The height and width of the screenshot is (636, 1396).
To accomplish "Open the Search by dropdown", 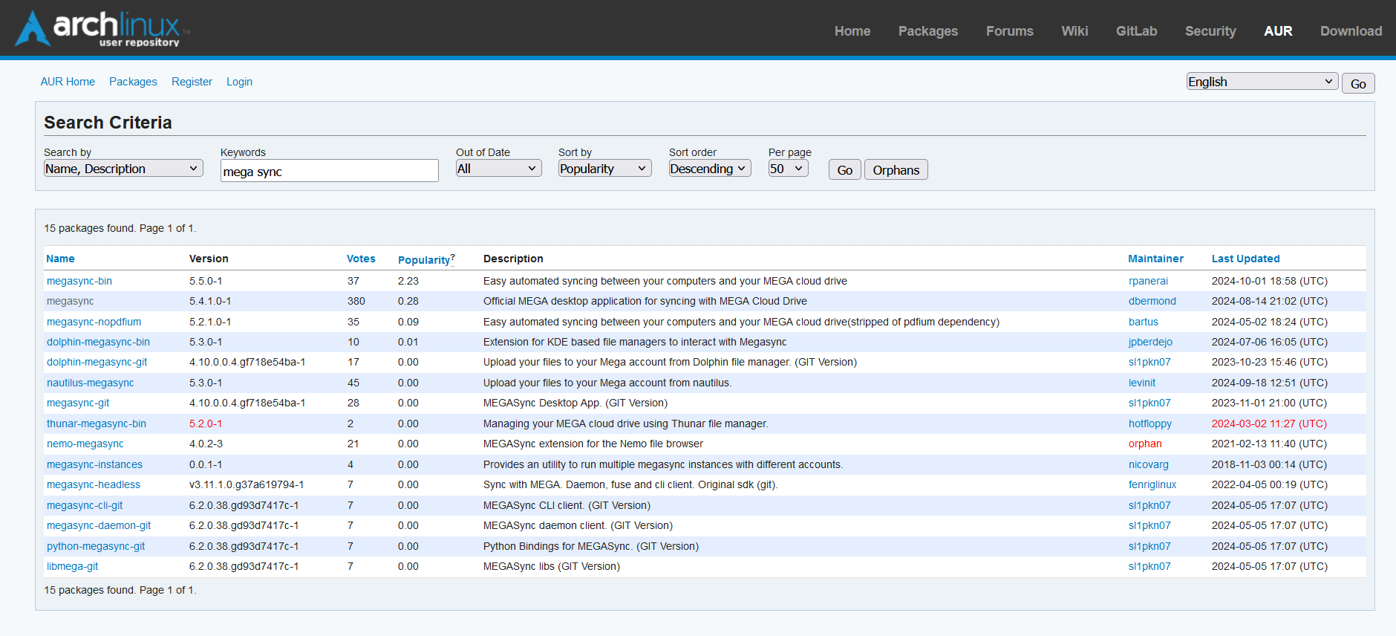I will click(x=123, y=169).
